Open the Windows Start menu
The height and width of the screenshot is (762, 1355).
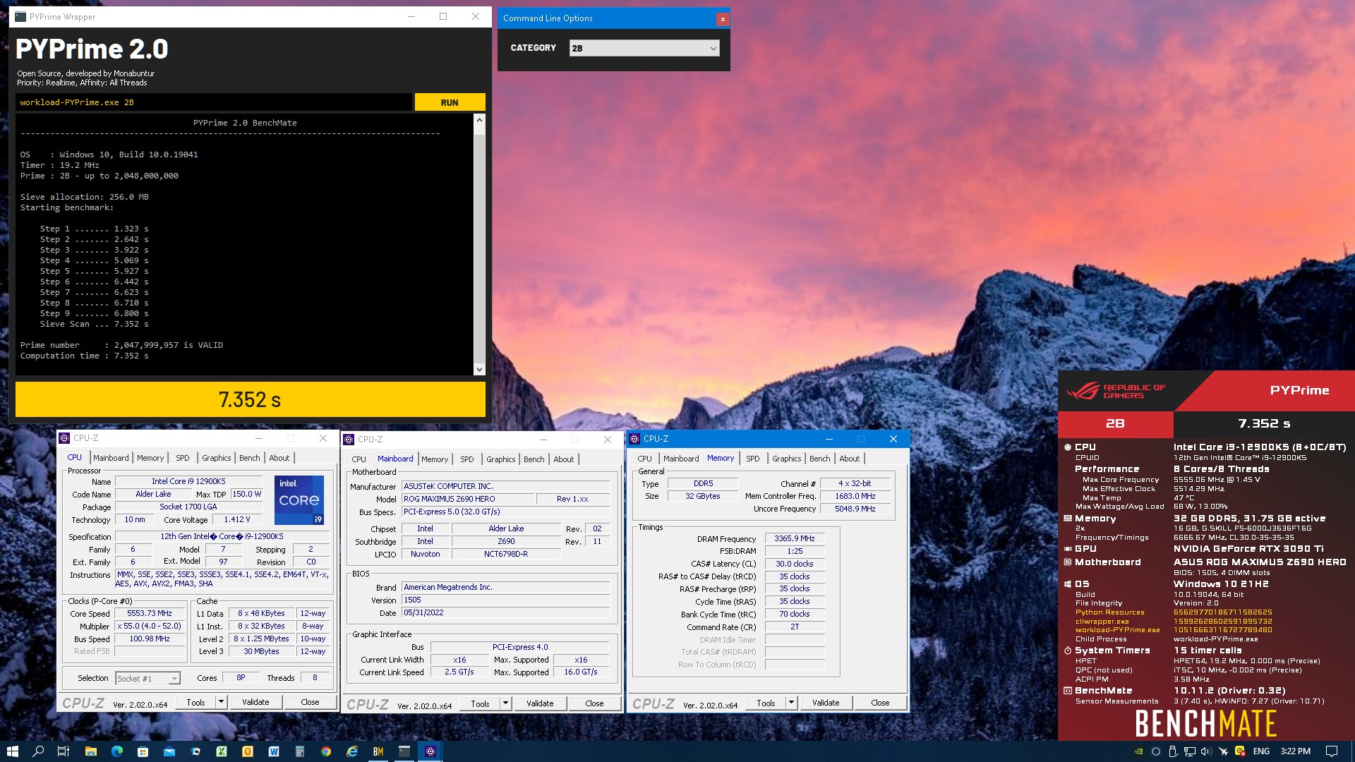pyautogui.click(x=12, y=751)
